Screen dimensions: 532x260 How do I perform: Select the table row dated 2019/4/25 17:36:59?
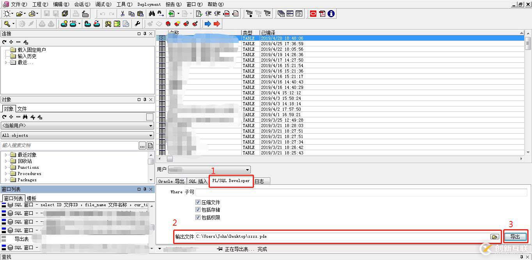[x=340, y=44]
